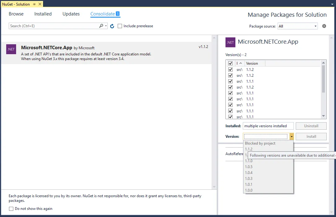
Task: Click the Version column header
Action: 255,63
